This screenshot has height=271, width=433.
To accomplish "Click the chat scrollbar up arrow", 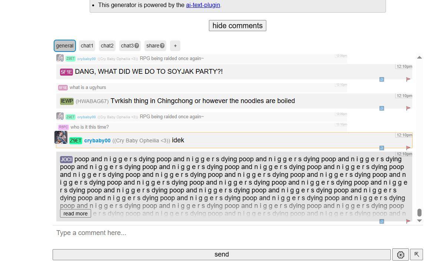I will point(419,57).
